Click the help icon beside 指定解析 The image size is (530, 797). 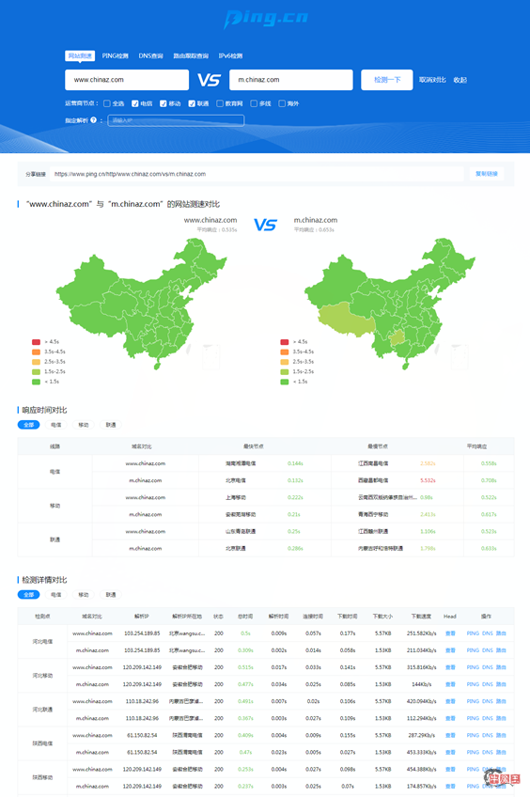click(x=93, y=120)
